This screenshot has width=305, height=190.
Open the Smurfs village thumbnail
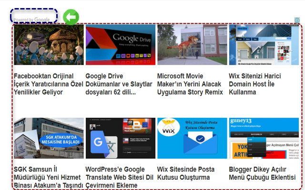[49, 45]
